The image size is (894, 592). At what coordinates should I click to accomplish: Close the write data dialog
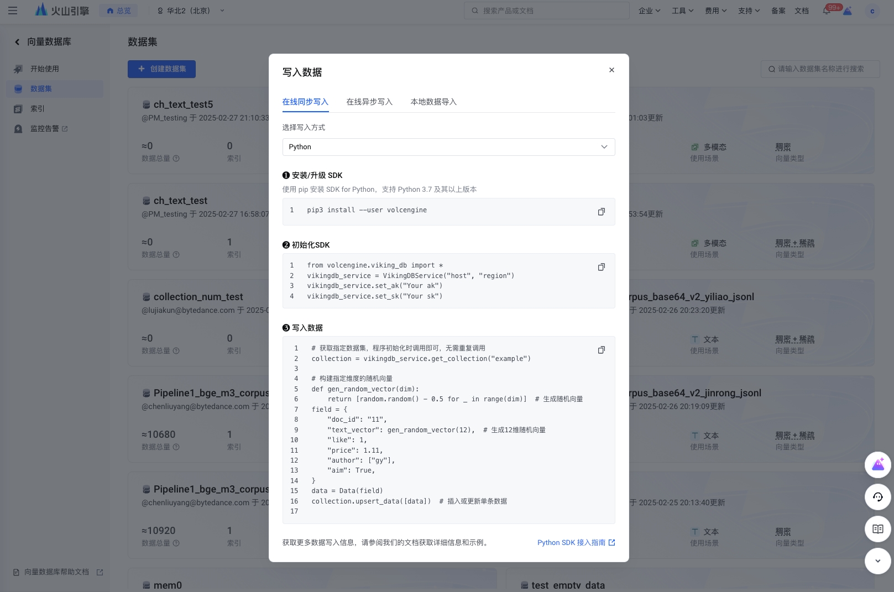click(611, 70)
